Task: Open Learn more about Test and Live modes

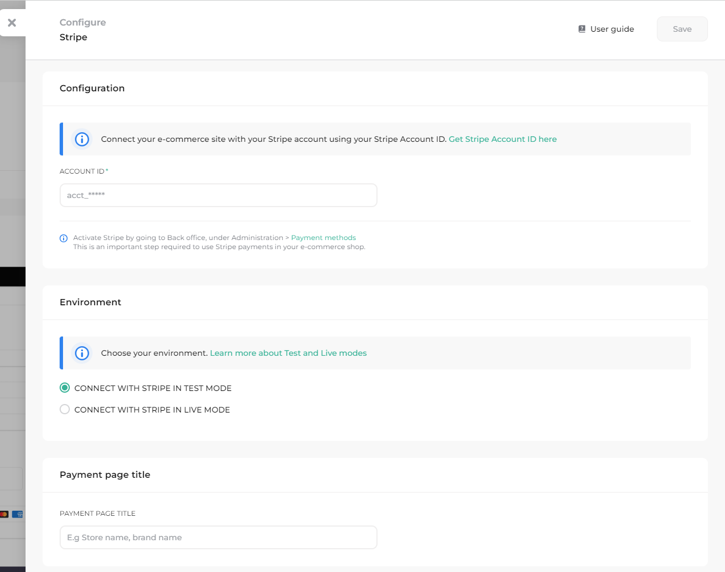Action: [x=288, y=353]
